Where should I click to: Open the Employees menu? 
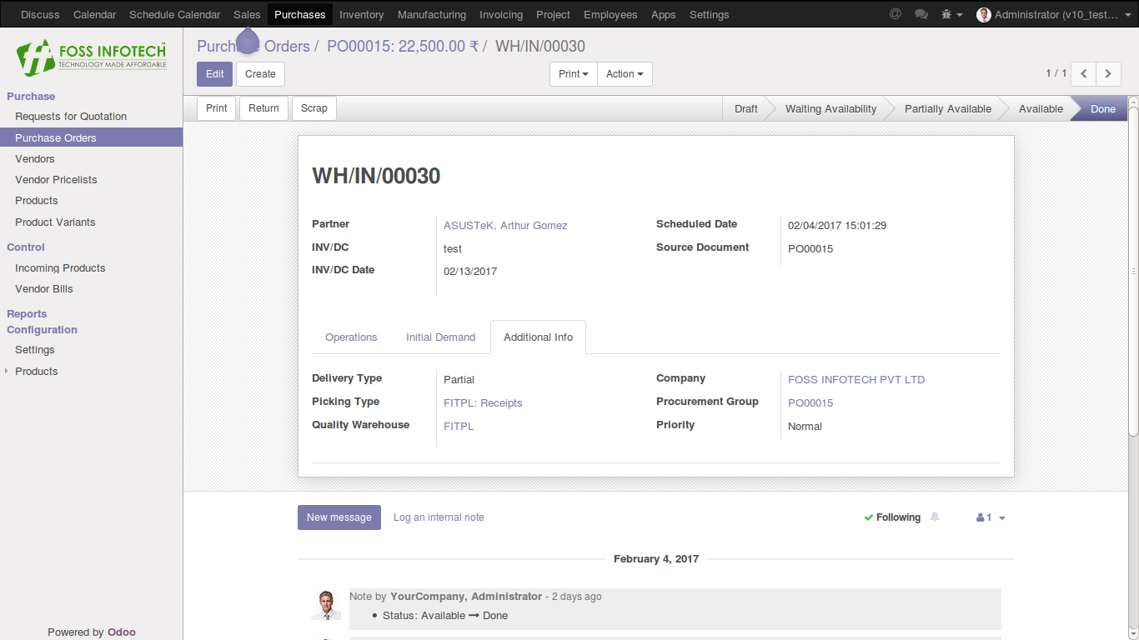(x=610, y=14)
